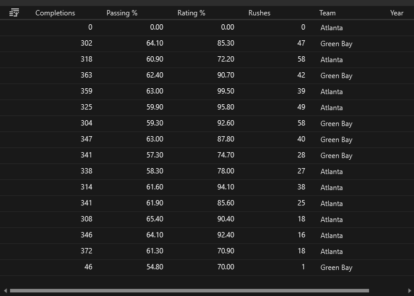
Task: Sort by Passing % column header
Action: (x=122, y=13)
